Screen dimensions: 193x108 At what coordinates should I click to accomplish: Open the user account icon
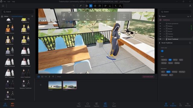click(190, 6)
